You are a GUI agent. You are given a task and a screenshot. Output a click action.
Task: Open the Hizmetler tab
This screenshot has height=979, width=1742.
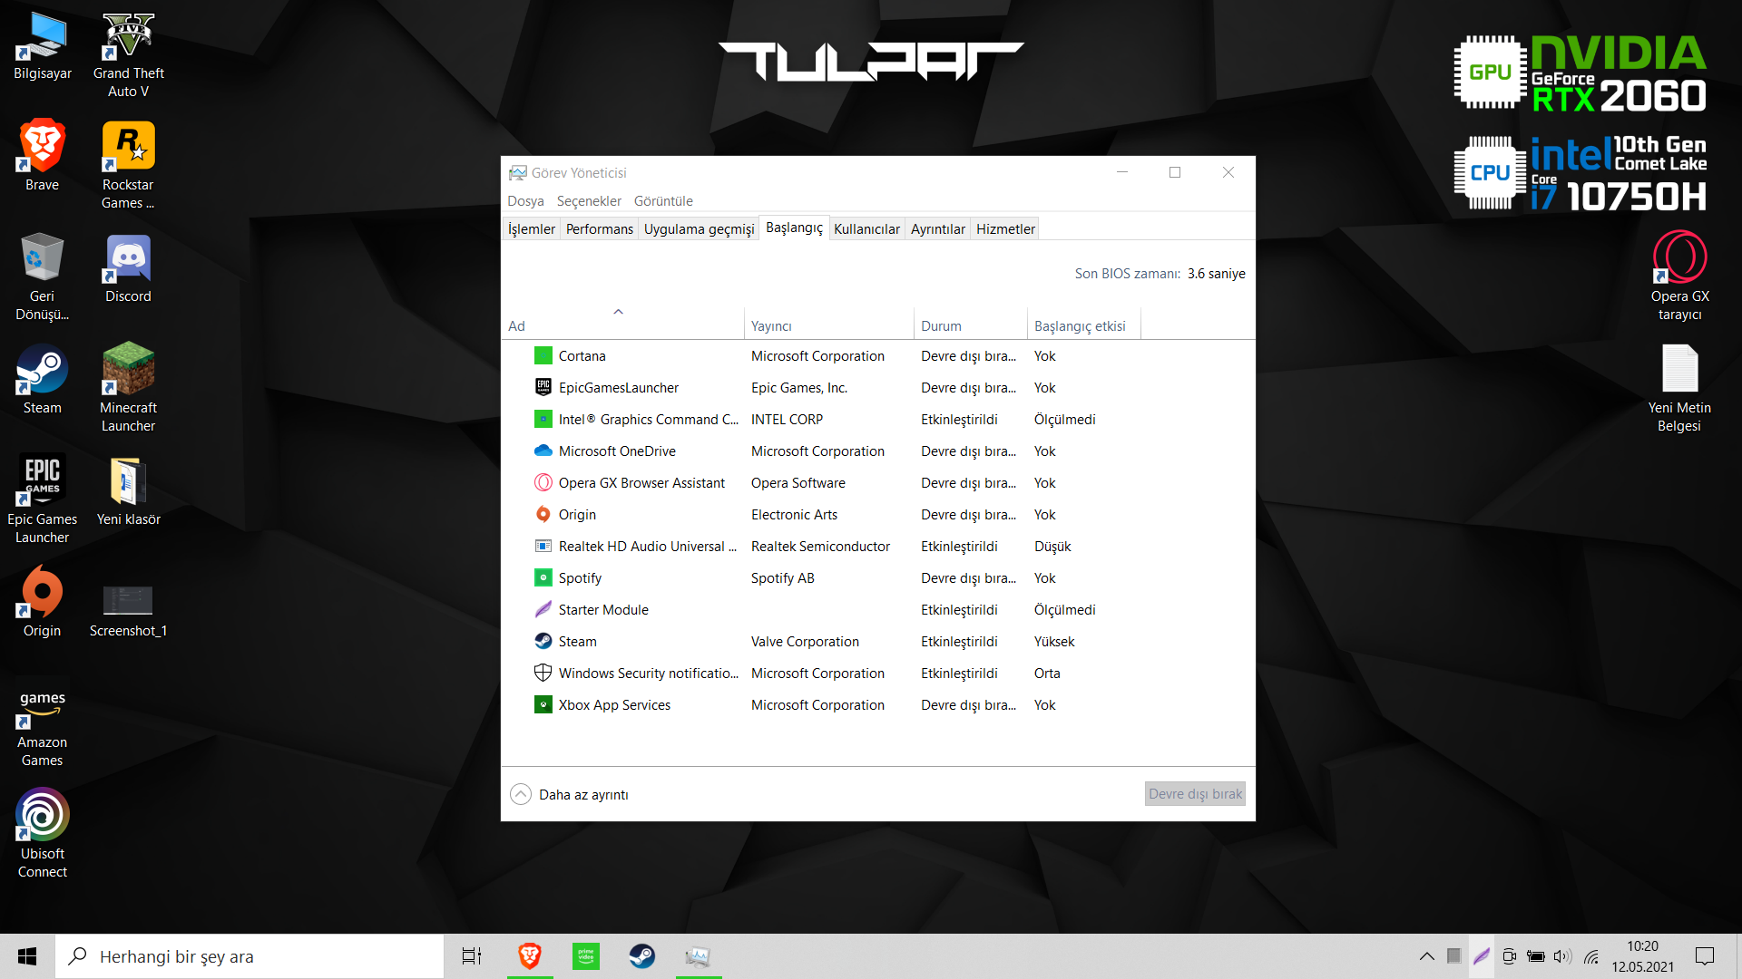click(x=1004, y=229)
